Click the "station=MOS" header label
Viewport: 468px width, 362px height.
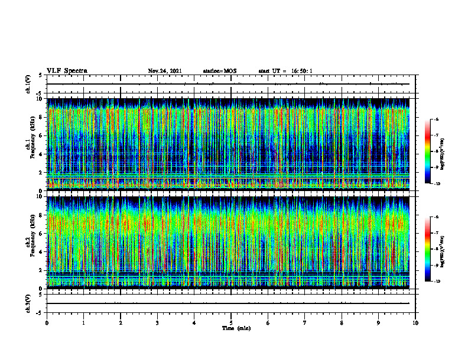pyautogui.click(x=220, y=71)
